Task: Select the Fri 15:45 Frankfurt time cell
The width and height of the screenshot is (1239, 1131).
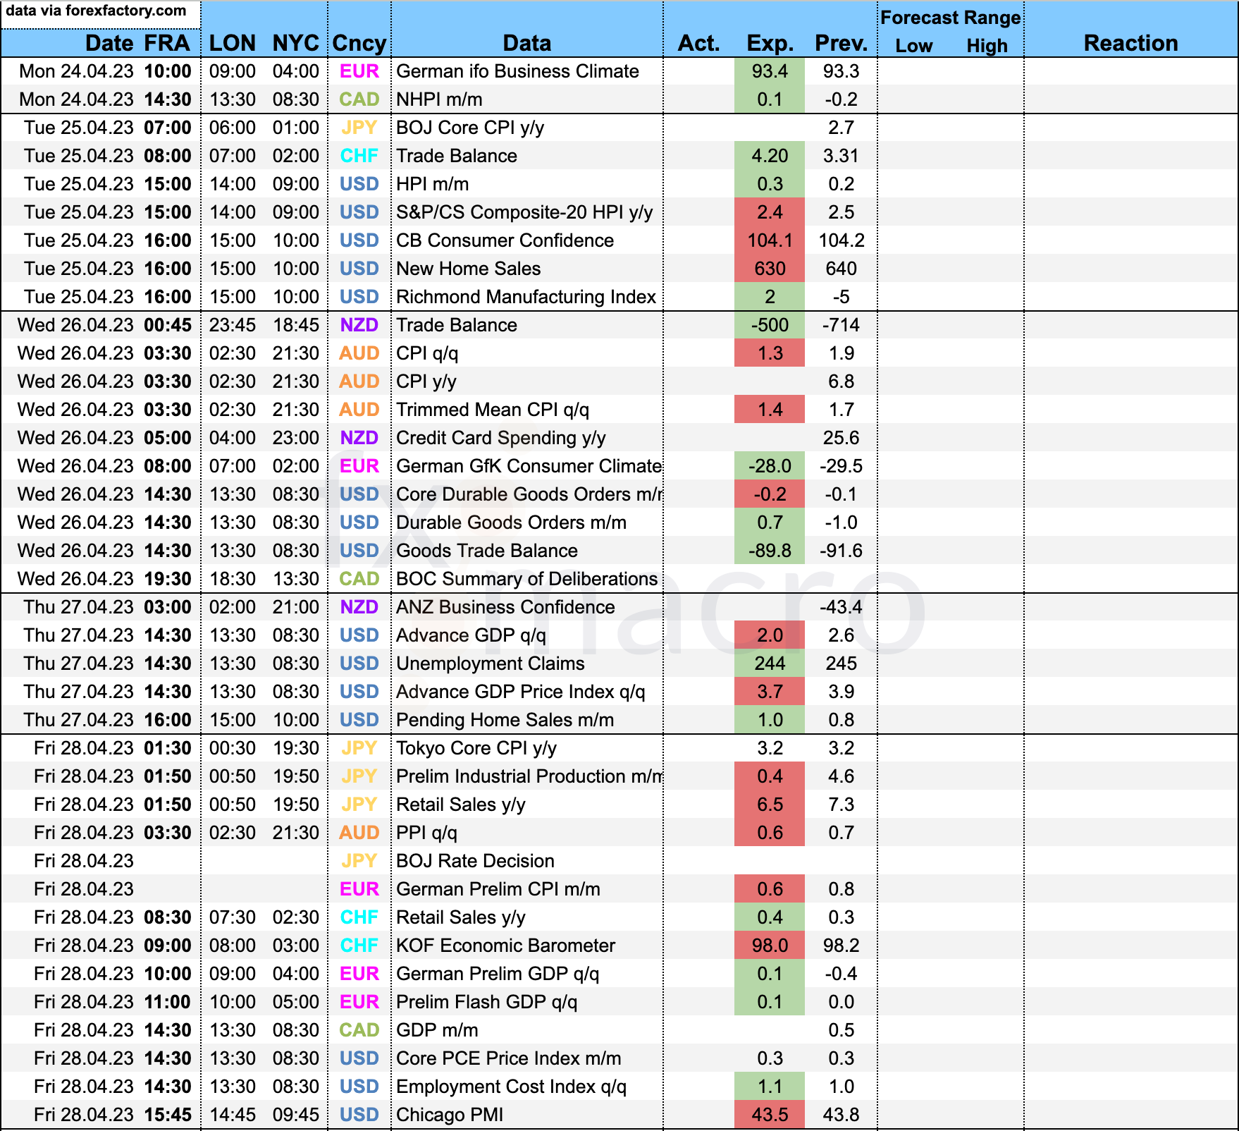Action: point(168,1115)
